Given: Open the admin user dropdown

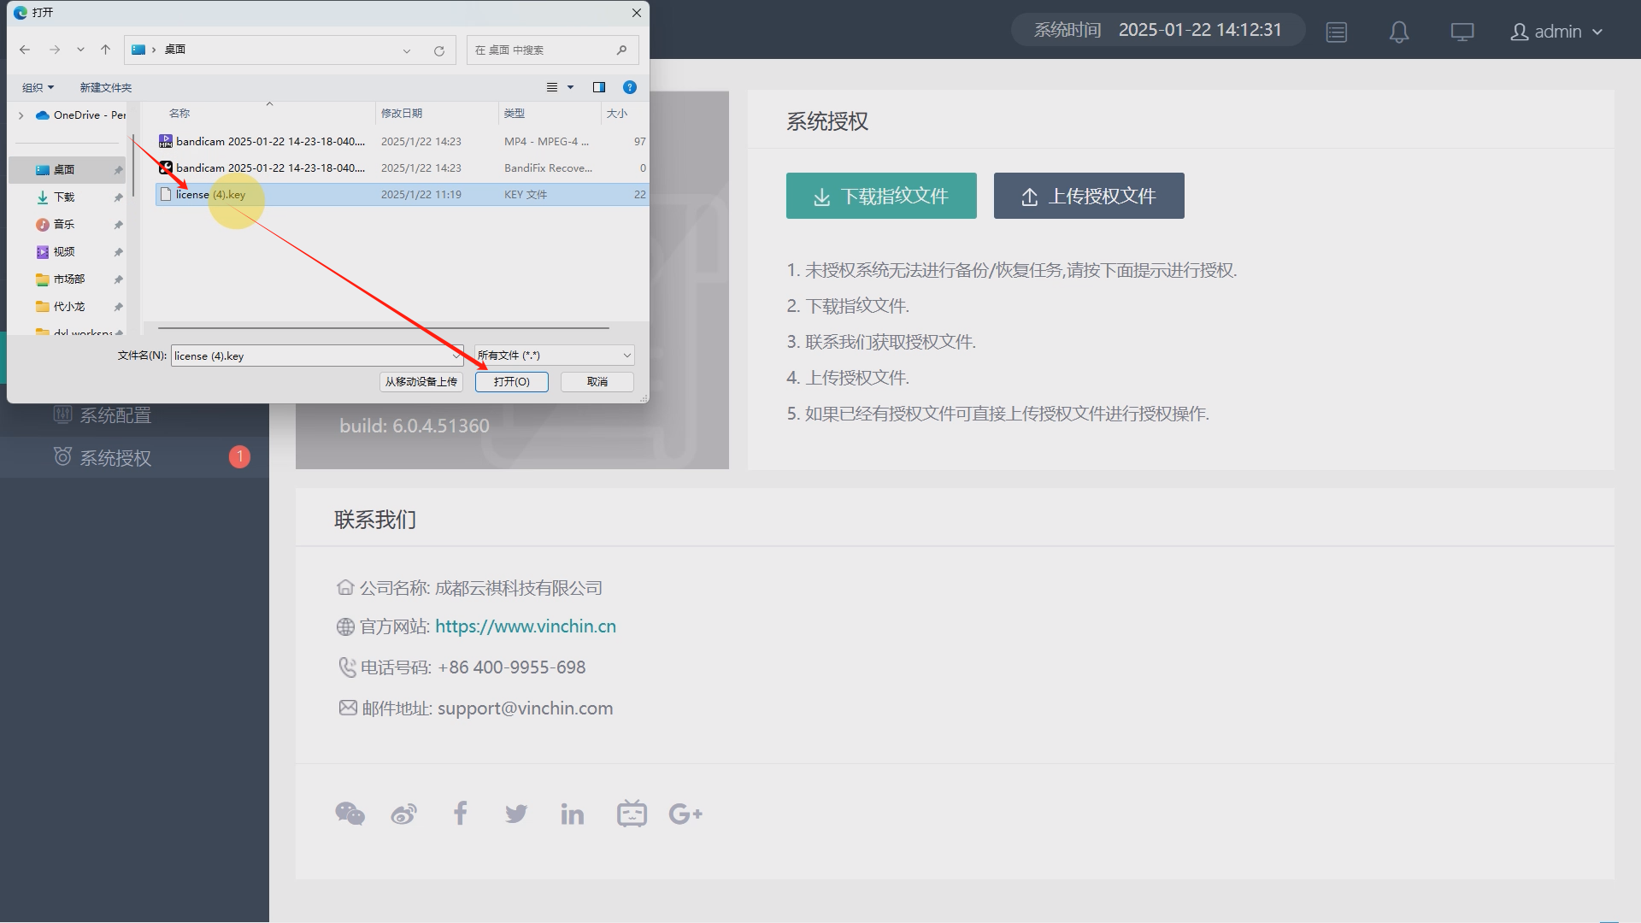Looking at the screenshot, I should point(1556,32).
